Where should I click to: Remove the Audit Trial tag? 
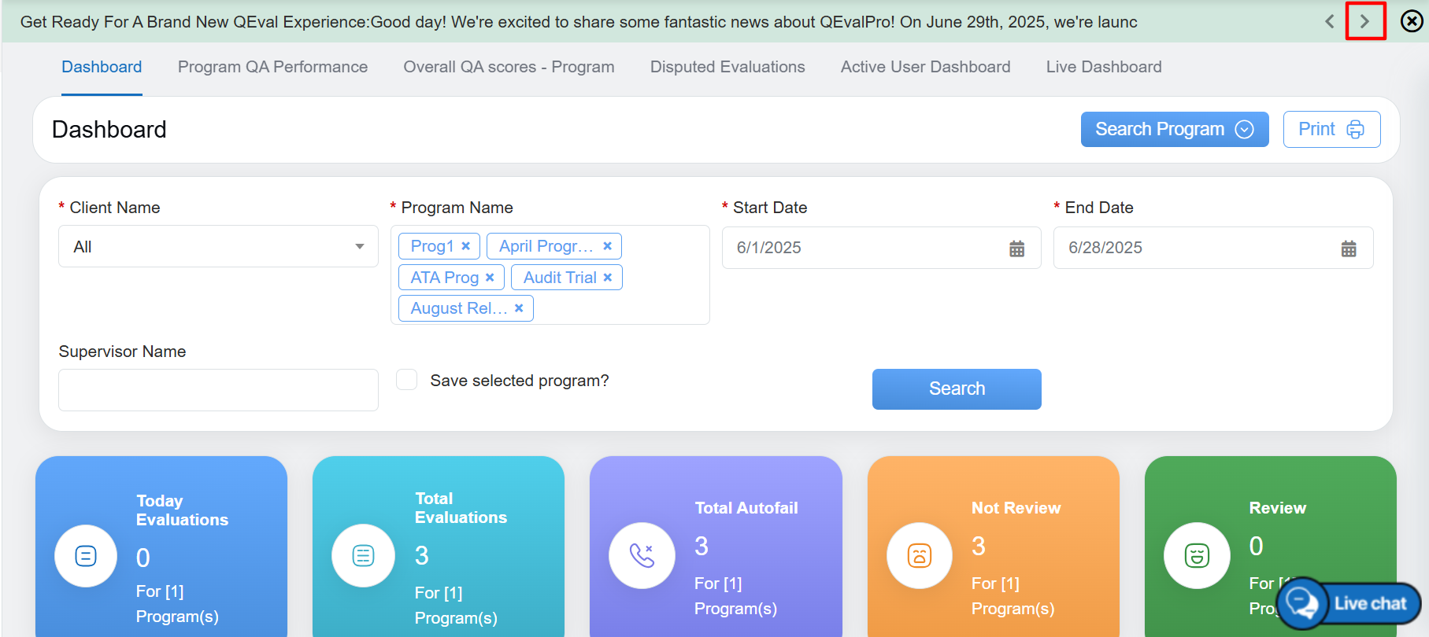pyautogui.click(x=608, y=278)
